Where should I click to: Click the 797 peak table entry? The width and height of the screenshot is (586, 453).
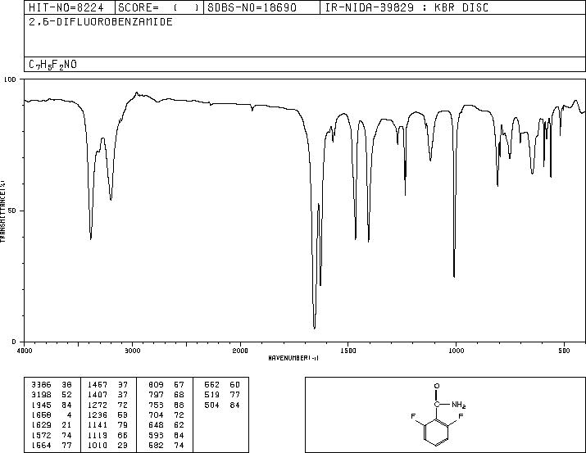[166, 395]
